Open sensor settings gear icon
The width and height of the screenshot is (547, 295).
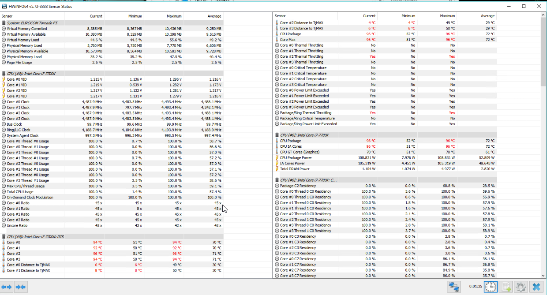click(521, 287)
